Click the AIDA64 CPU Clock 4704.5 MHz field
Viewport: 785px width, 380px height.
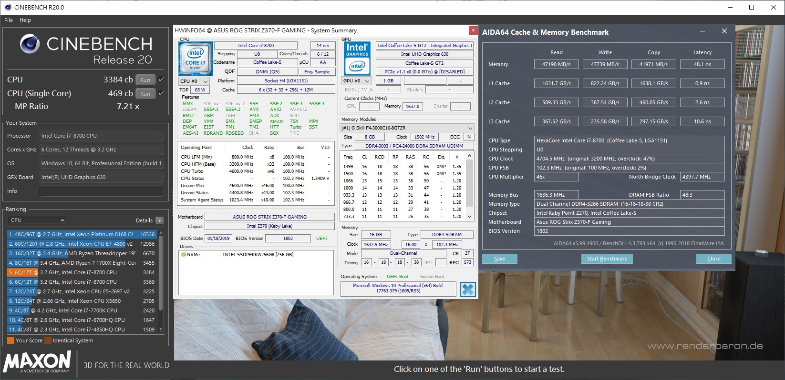[x=630, y=159]
